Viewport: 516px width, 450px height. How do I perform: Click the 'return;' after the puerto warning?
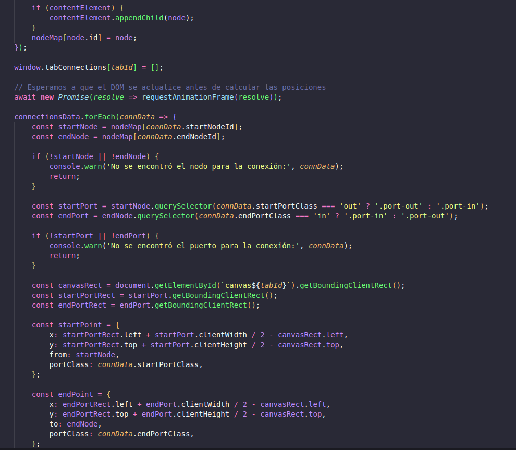pyautogui.click(x=65, y=256)
